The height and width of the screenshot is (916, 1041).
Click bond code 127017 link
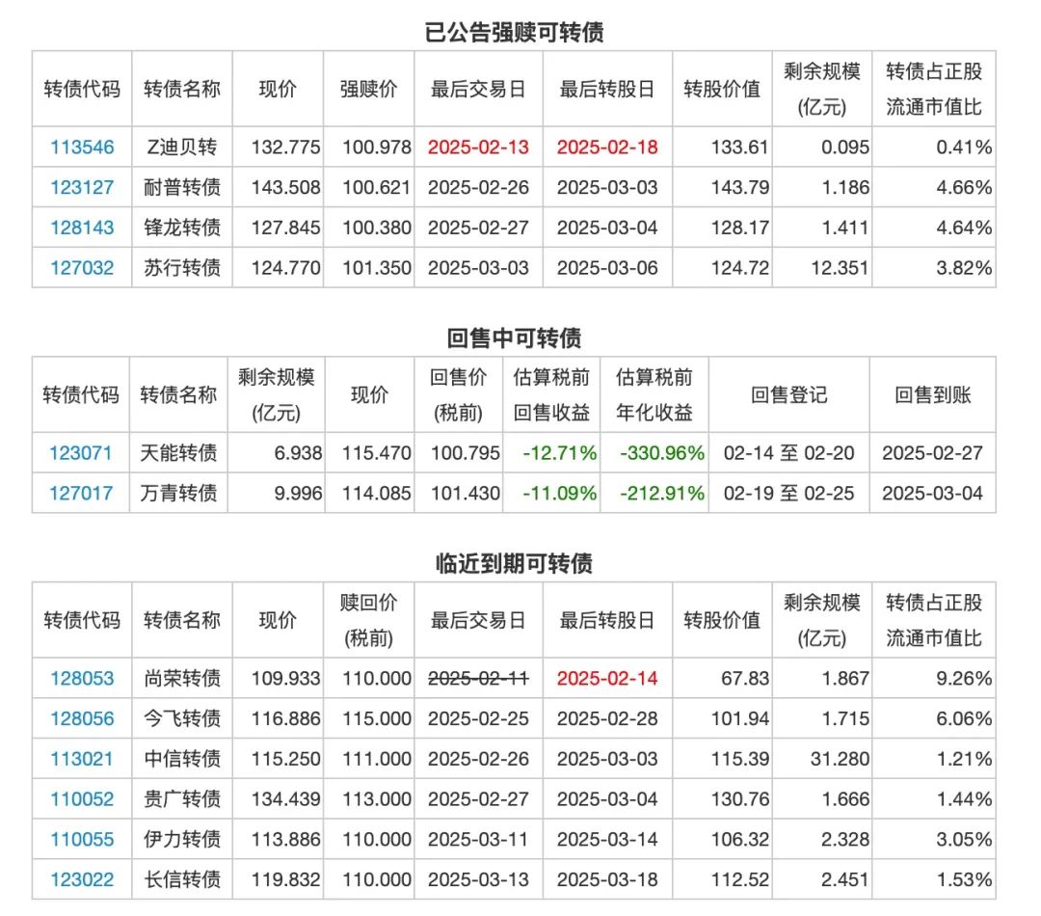[x=80, y=493]
